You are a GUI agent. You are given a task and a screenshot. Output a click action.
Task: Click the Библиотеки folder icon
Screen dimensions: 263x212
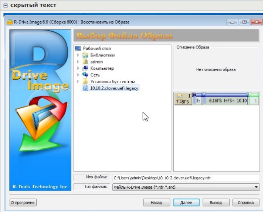(85, 55)
